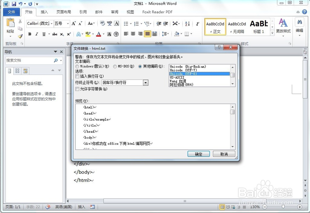Click the Increase Indent icon

click(x=166, y=24)
